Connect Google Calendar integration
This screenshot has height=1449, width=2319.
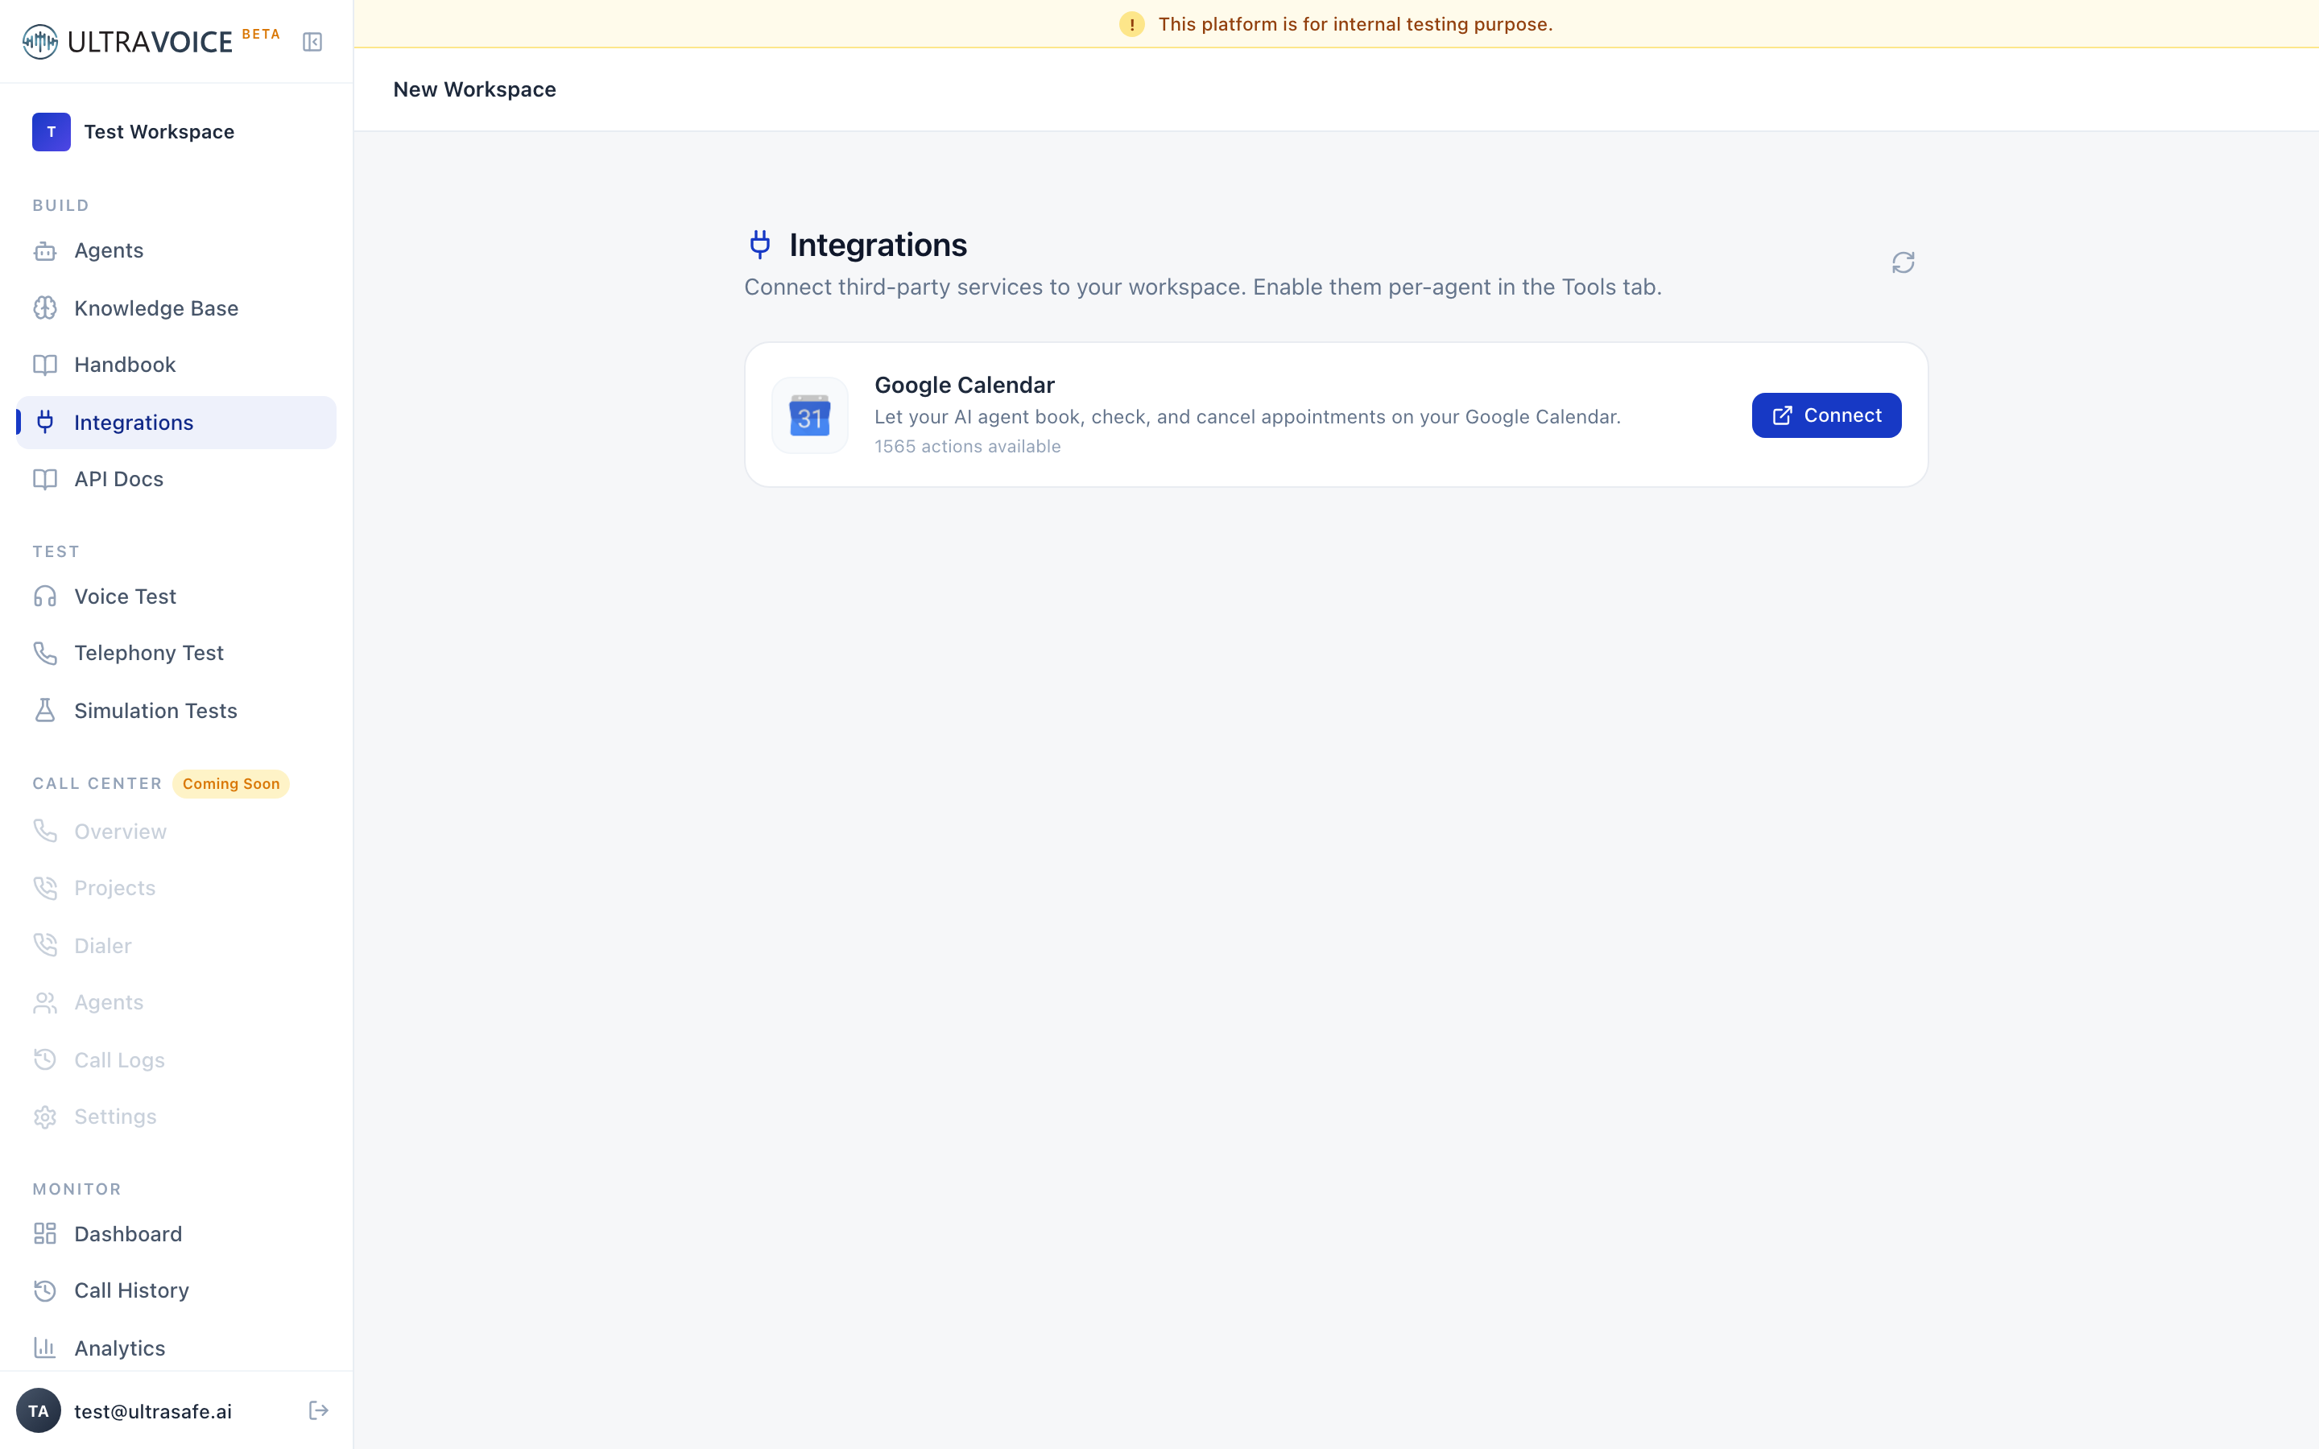(1826, 415)
